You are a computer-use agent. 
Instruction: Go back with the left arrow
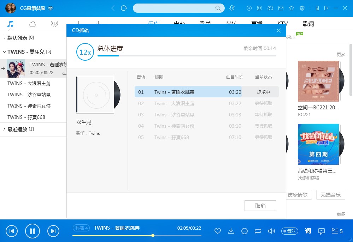113,8
